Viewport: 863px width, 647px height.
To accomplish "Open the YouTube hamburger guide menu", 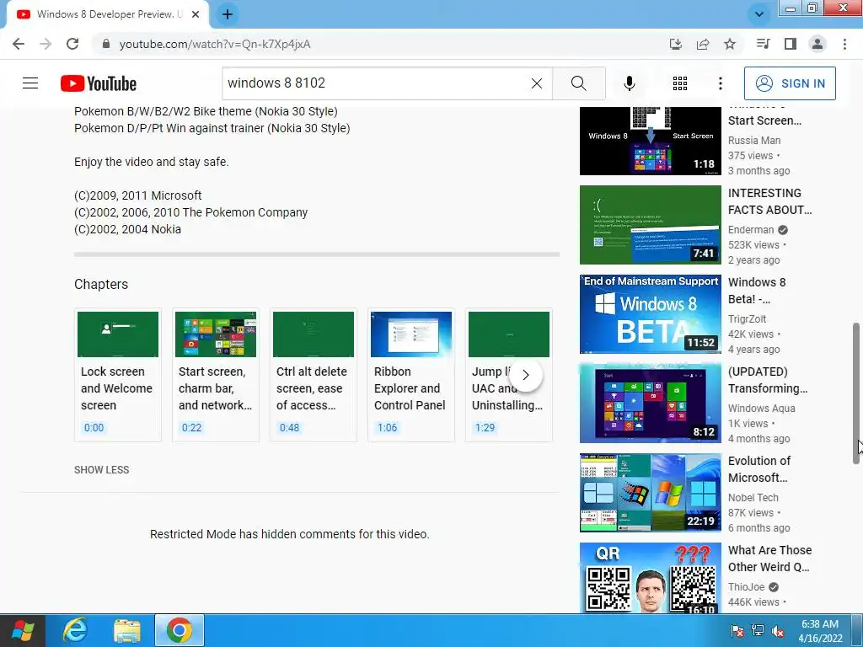I will (x=30, y=83).
